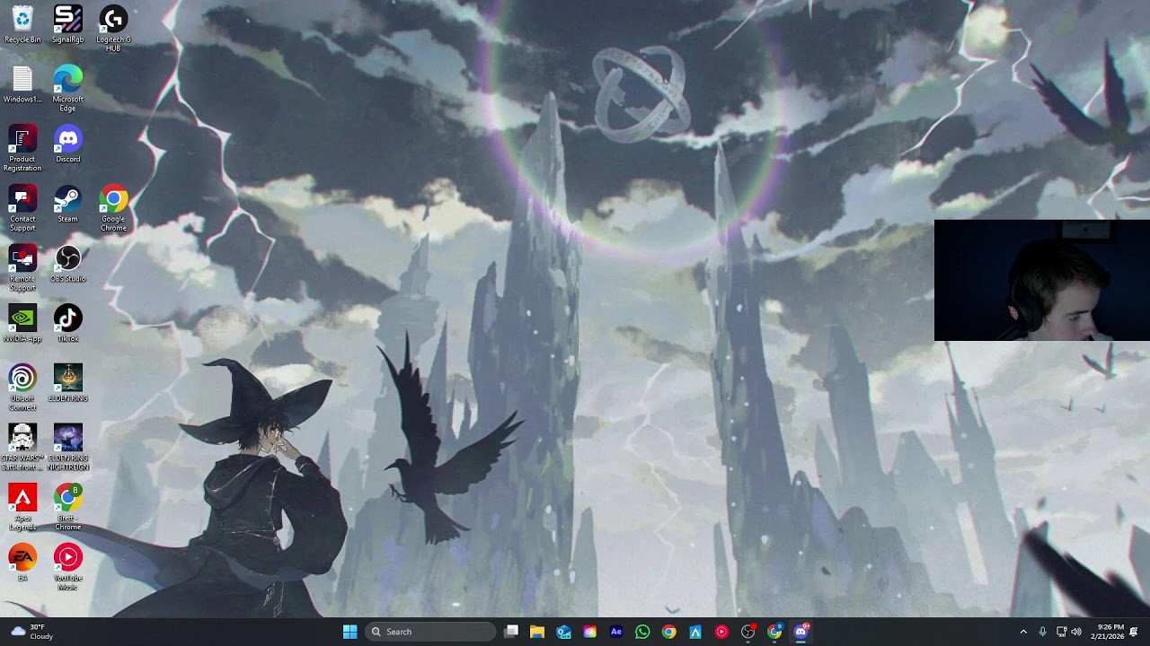
Task: Open YouTube Music from the taskbar
Action: point(721,632)
